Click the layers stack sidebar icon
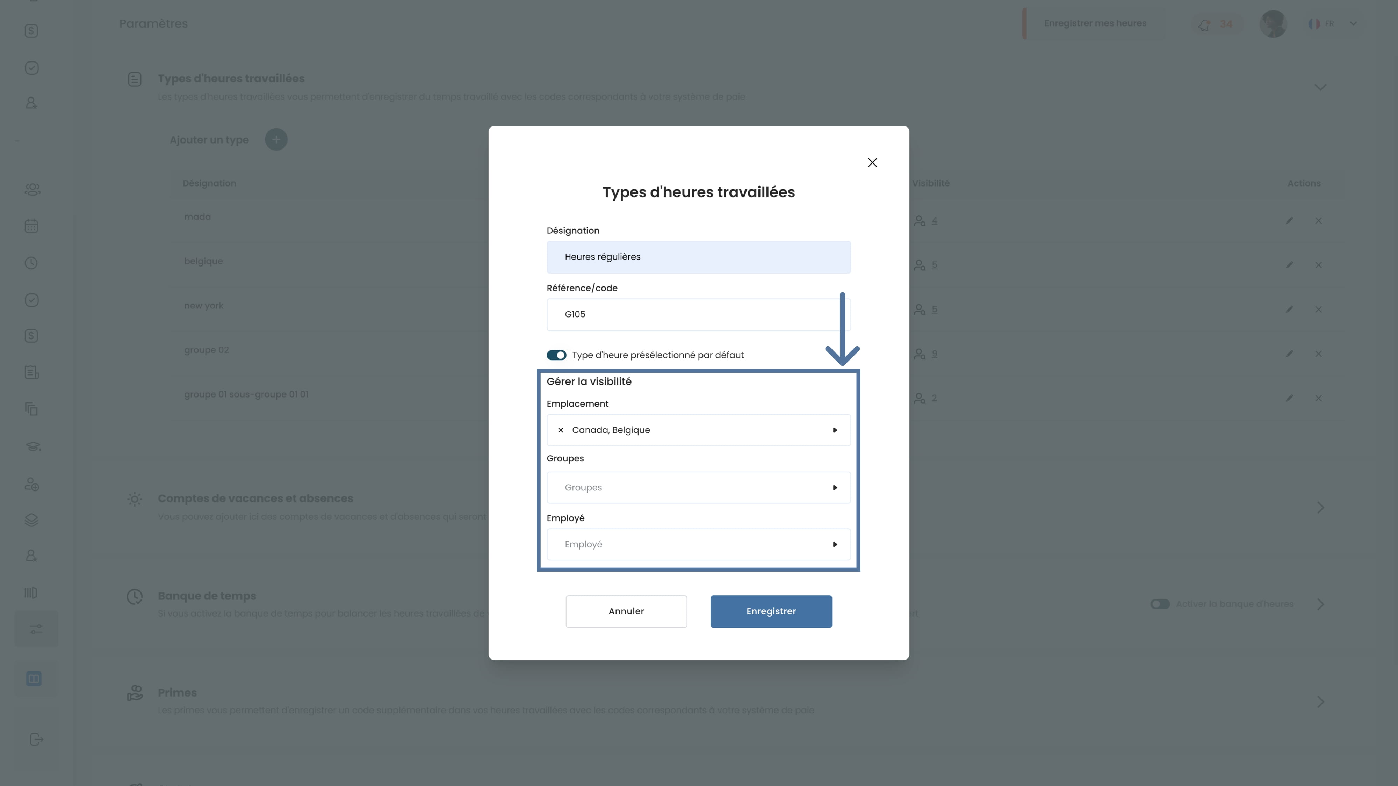This screenshot has height=786, width=1398. 31,520
